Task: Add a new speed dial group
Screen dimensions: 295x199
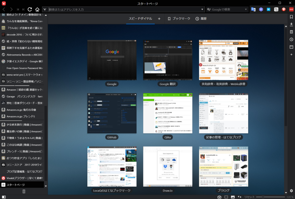Action: [x=159, y=19]
